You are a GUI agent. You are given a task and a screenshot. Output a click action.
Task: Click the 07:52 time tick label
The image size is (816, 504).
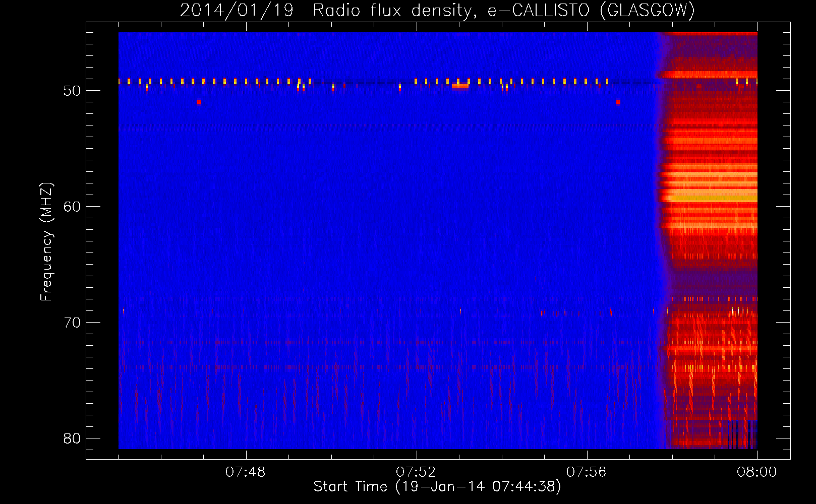pyautogui.click(x=416, y=472)
